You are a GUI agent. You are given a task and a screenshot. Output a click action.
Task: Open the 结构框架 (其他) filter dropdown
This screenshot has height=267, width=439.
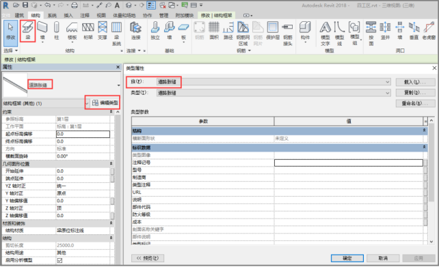click(87, 103)
